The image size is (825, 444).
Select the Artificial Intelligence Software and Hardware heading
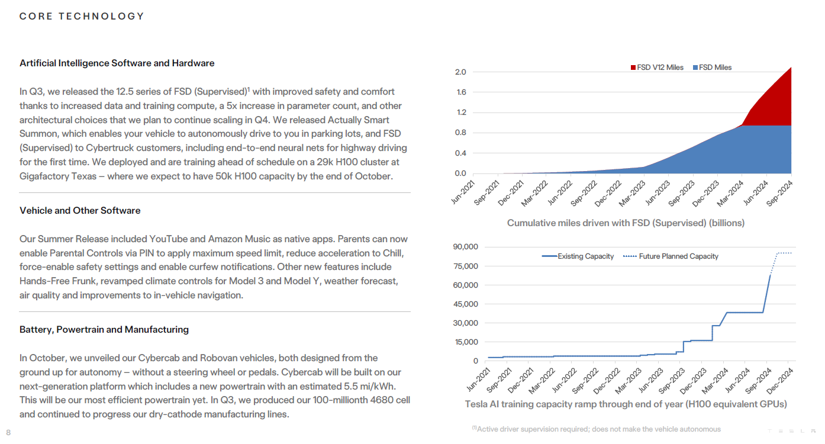[x=117, y=63]
